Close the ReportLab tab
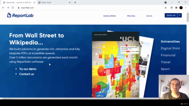This screenshot has width=189, height=106. pos(34,3)
